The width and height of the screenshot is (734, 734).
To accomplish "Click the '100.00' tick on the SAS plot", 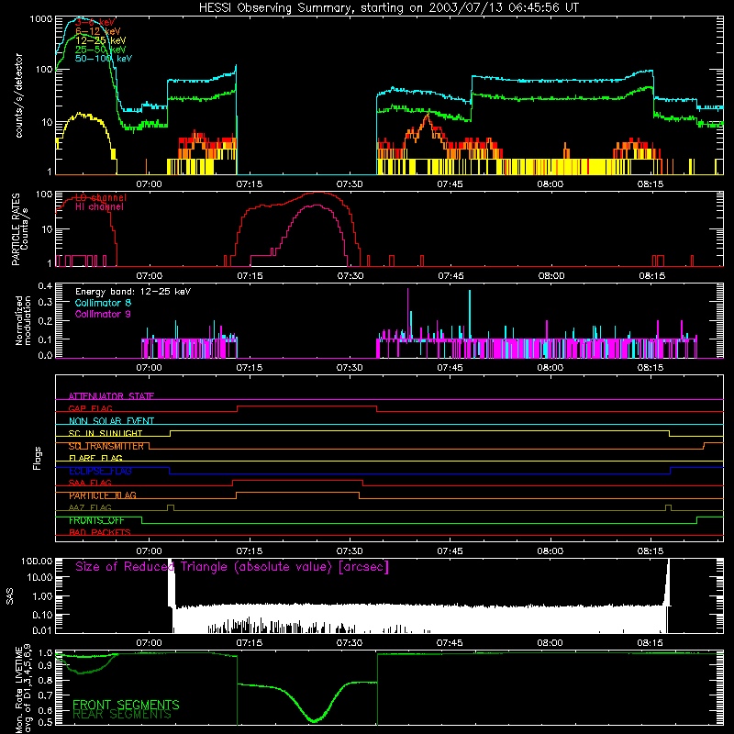I will (37, 561).
